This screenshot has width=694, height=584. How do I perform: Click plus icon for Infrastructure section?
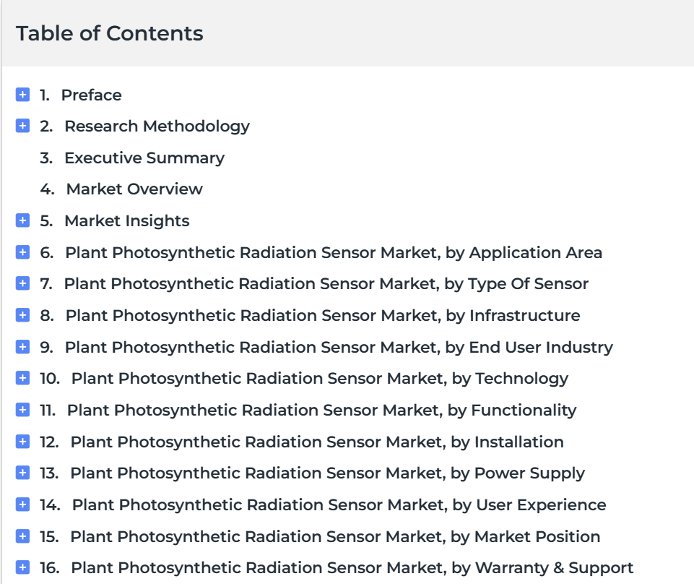coord(22,315)
